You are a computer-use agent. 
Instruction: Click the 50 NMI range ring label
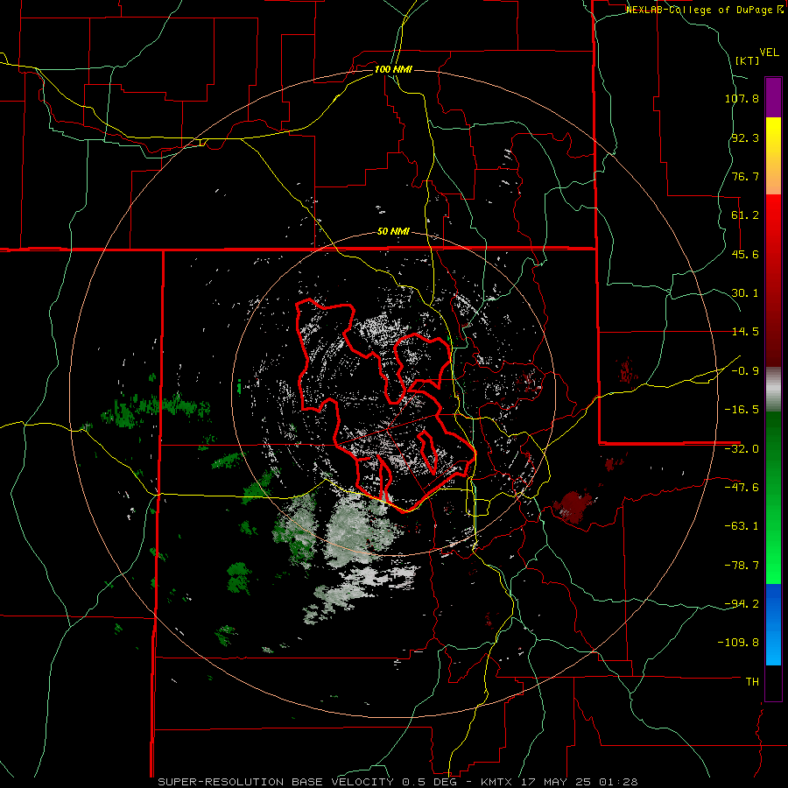pos(393,232)
